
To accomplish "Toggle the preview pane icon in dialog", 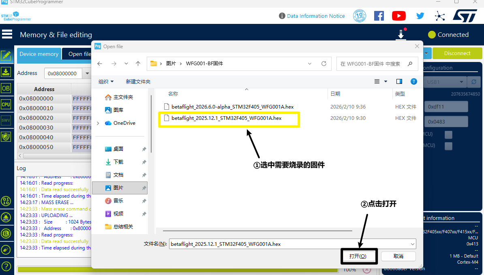I will 399,81.
